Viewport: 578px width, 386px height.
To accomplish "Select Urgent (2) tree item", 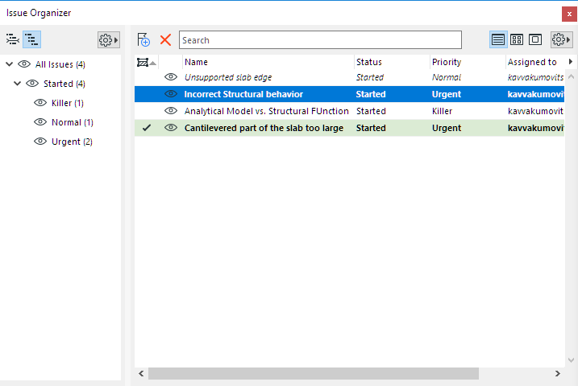I will pyautogui.click(x=72, y=142).
